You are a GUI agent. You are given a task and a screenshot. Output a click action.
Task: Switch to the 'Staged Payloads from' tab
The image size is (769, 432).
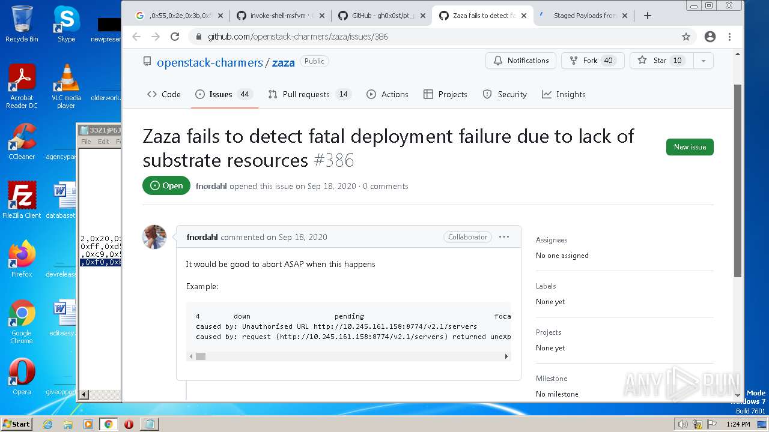coord(584,16)
